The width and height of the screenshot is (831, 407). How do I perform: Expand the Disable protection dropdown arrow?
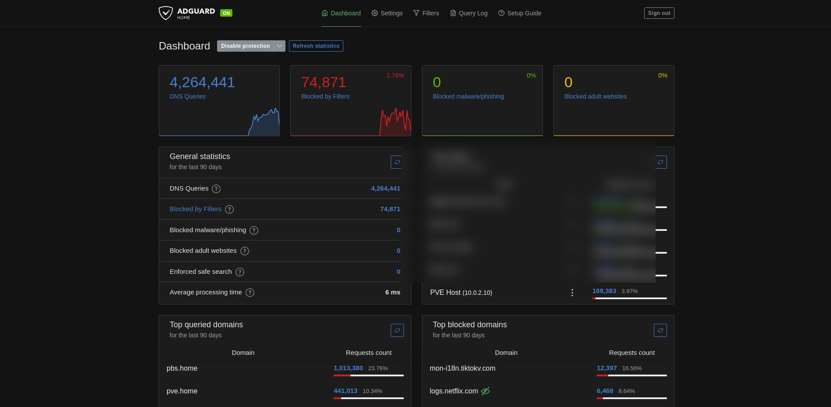[x=280, y=46]
